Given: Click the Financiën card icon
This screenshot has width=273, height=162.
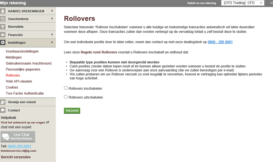Looking at the screenshot, I should pyautogui.click(x=3, y=35).
